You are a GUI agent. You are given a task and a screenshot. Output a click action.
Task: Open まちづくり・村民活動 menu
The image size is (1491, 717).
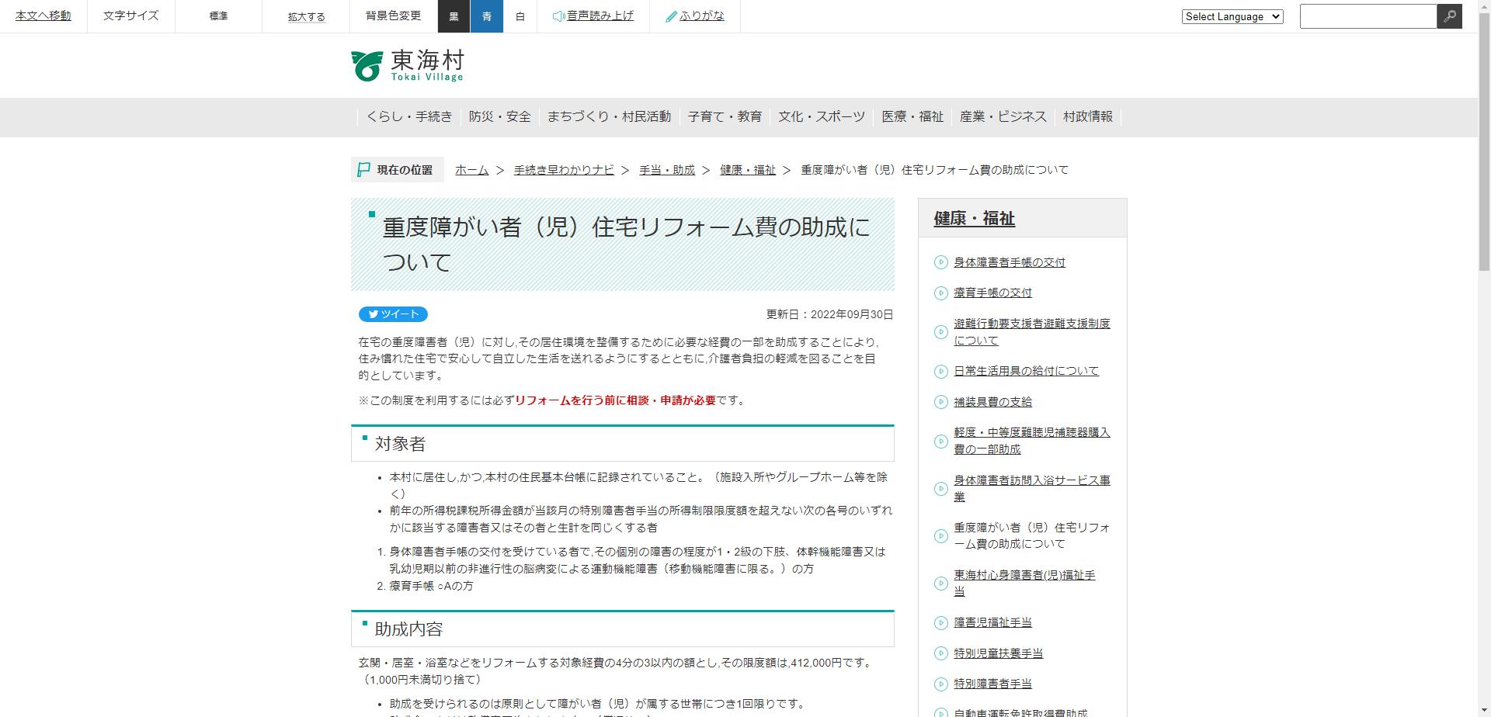tap(609, 116)
